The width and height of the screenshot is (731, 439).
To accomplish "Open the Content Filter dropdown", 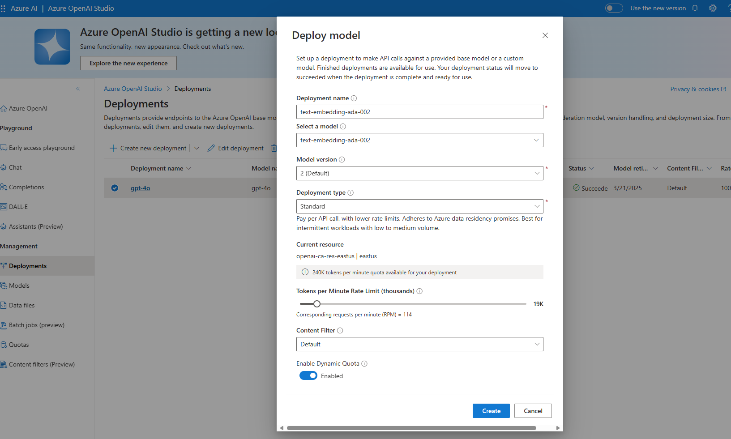I will pos(419,344).
